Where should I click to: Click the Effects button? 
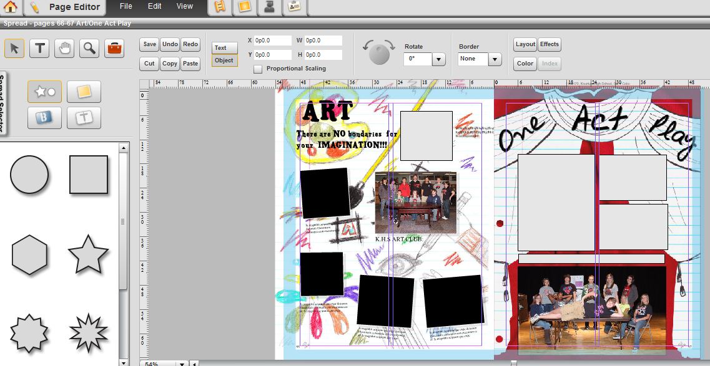(550, 44)
